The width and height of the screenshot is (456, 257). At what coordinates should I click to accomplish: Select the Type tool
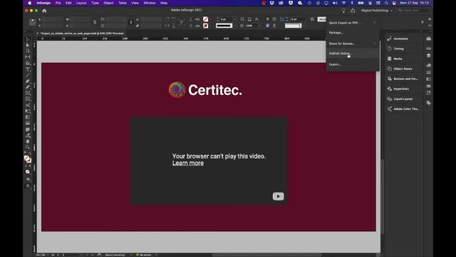click(28, 69)
